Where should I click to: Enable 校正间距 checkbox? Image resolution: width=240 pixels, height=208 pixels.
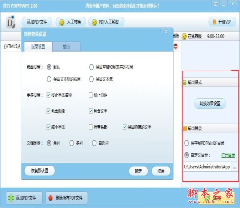point(91,95)
